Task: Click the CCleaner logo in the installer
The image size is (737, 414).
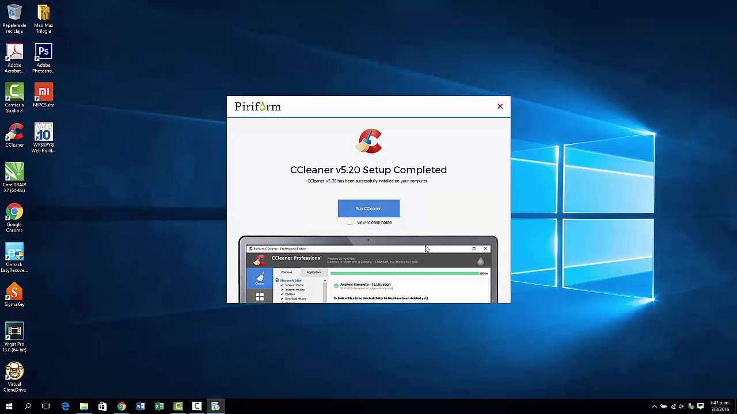Action: [x=368, y=141]
